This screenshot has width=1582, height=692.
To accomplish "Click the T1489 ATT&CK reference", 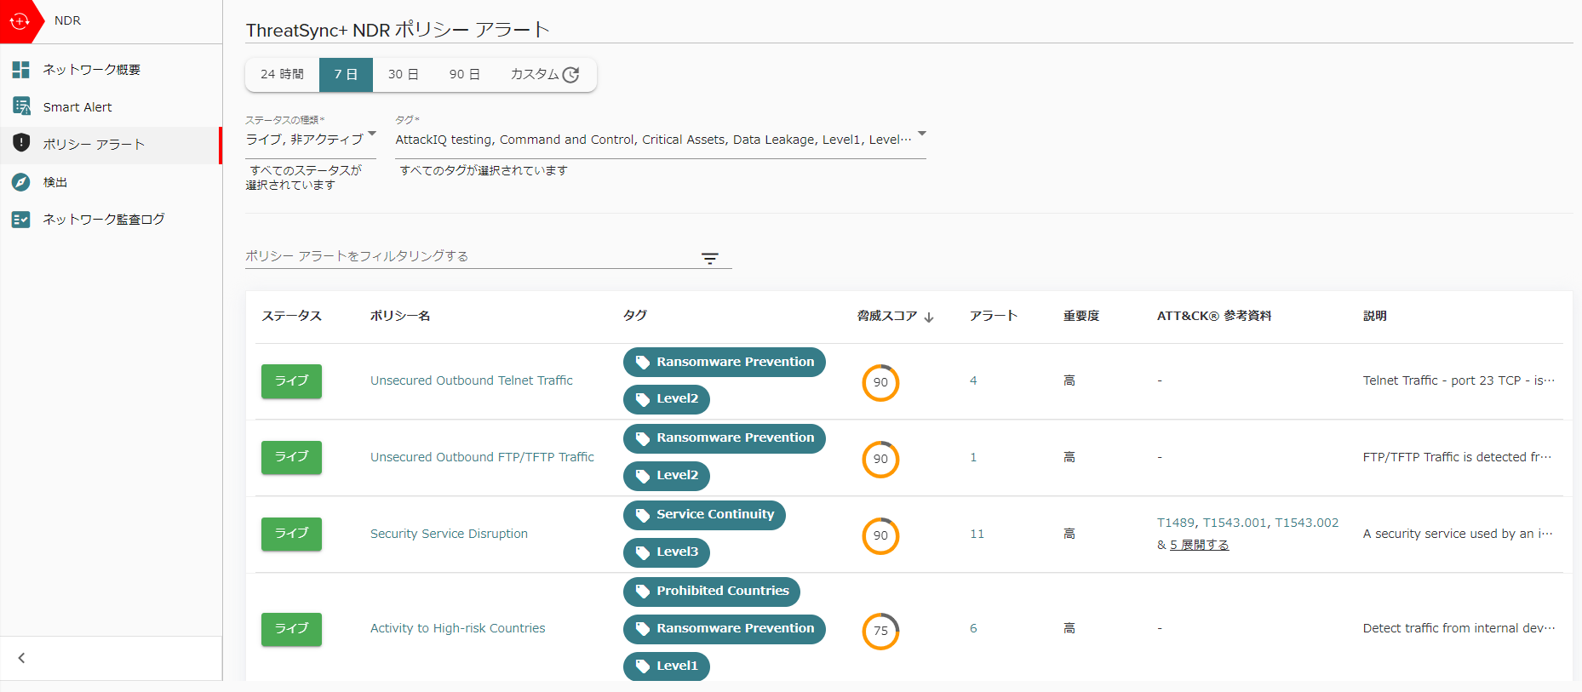I will coord(1176,523).
